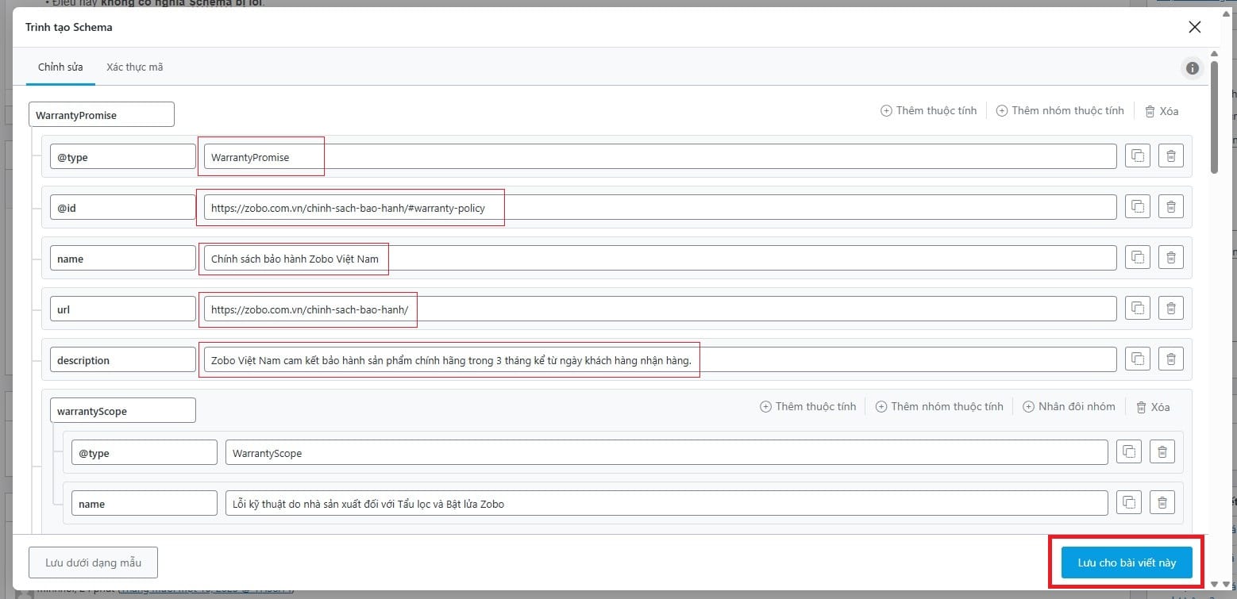The image size is (1237, 599).
Task: Click Xóa for the WarrantyPromise schema
Action: [1161, 111]
